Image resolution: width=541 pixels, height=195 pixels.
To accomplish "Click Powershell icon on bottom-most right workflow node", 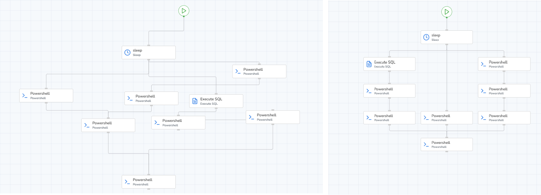I will click(426, 145).
